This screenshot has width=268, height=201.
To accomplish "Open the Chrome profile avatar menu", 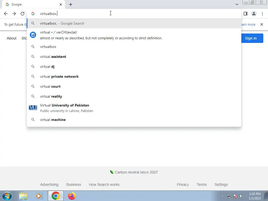I will (254, 14).
